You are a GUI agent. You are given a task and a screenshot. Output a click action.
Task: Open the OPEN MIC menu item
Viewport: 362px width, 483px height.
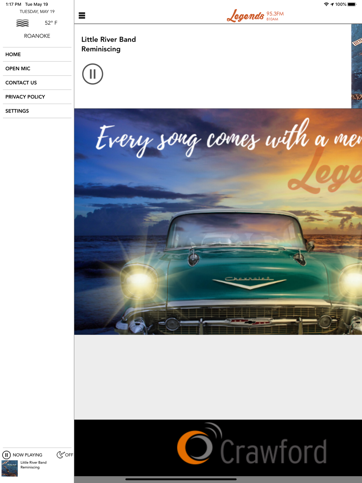pyautogui.click(x=37, y=68)
